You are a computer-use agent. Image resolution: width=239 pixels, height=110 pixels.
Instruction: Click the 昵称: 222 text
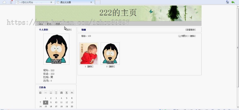coord(49,70)
